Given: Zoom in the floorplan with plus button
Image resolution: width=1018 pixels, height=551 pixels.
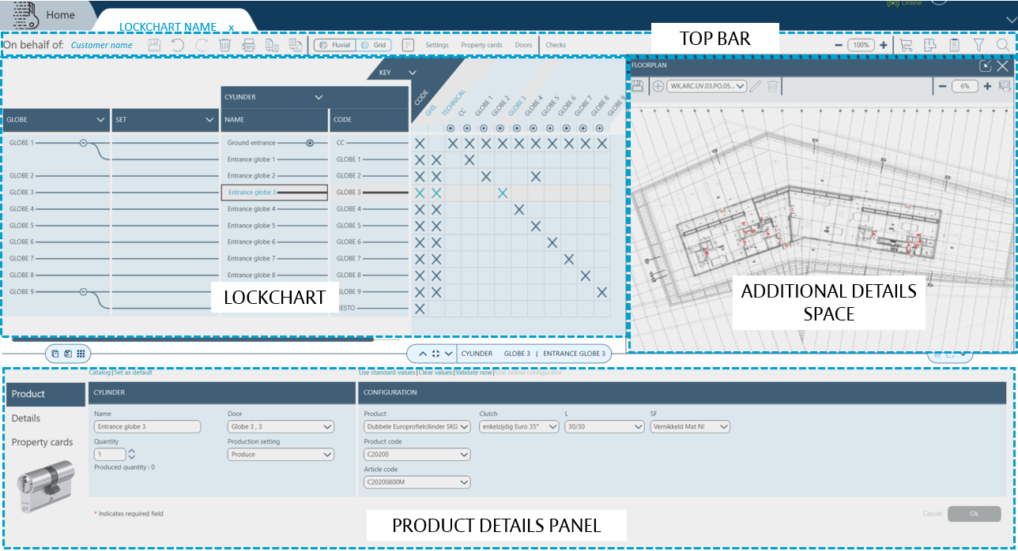Looking at the screenshot, I should (x=987, y=86).
